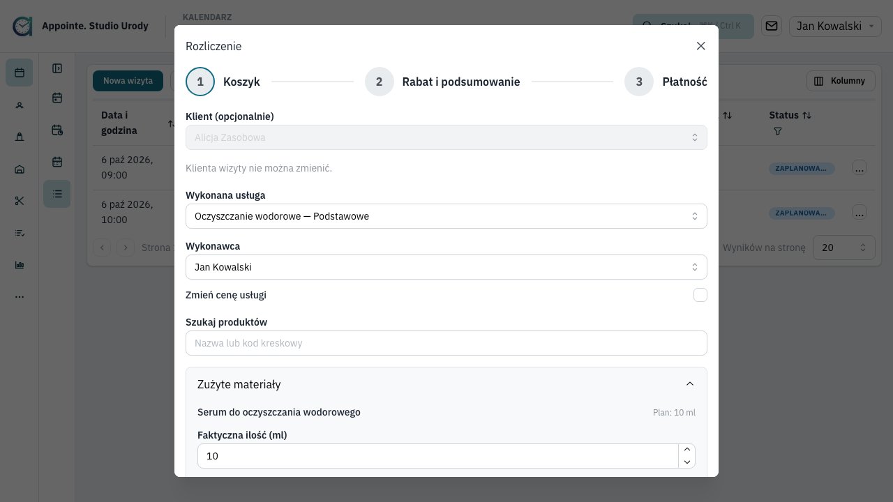Enable the 'Zmień cenę usługi' checkbox
This screenshot has height=502, width=893.
coord(700,295)
